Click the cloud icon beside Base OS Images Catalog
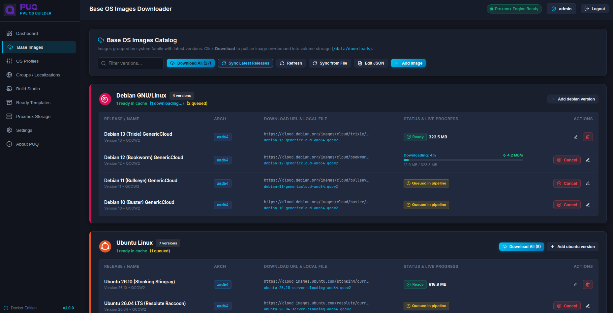Screen dimensions: 613x313 pos(101,40)
